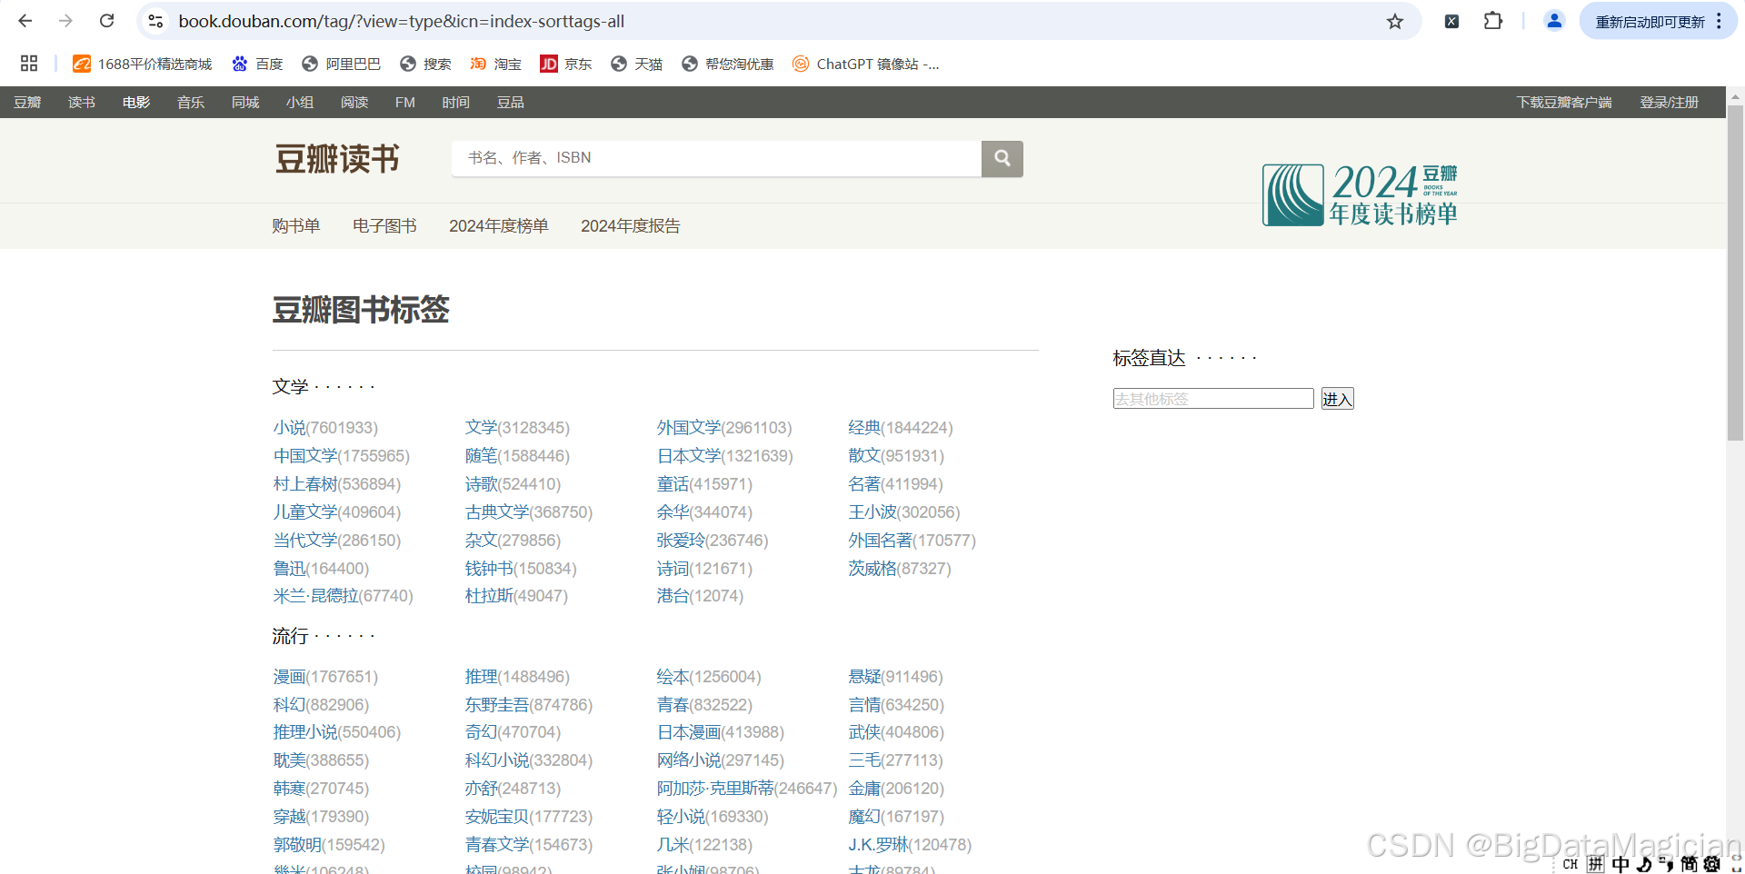
Task: Open the 日本文学 tag link
Action: [x=689, y=455]
